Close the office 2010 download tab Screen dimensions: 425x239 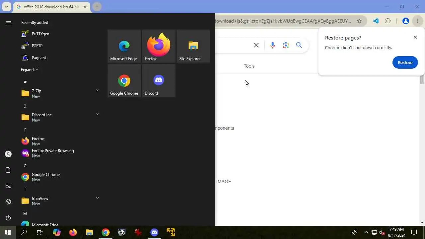tap(85, 7)
